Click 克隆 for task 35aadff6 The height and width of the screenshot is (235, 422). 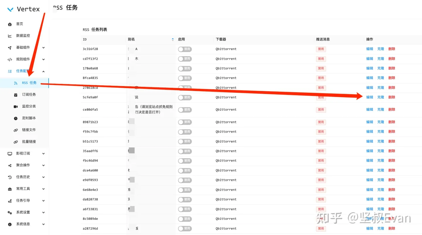pyautogui.click(x=381, y=151)
